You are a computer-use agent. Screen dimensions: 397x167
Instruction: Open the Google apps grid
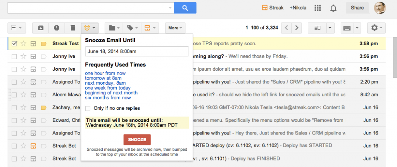318,8
